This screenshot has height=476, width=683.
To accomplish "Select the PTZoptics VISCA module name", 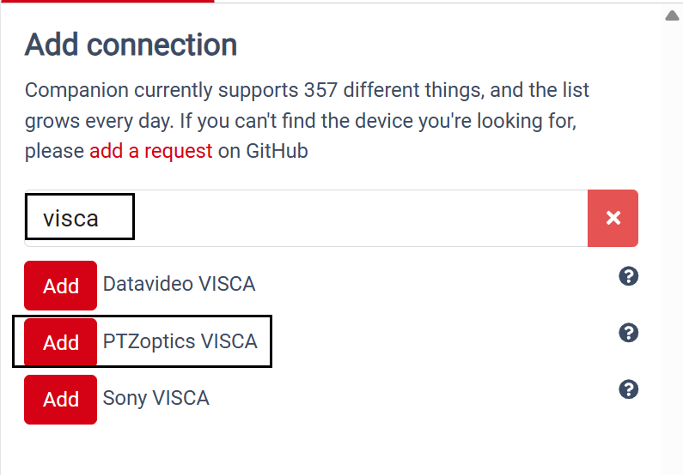I will [x=180, y=341].
